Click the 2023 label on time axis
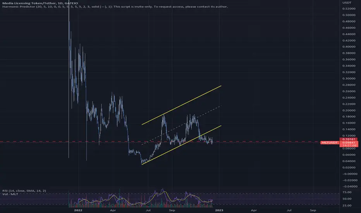 (x=219, y=210)
